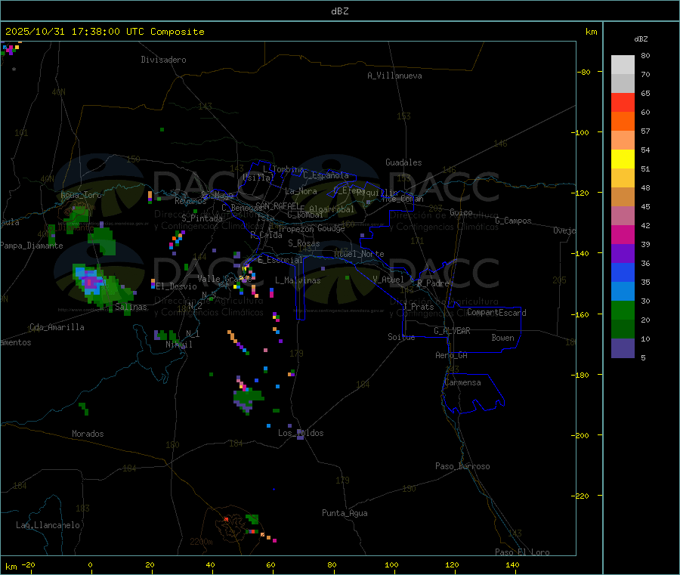Click the A_Villanueva map label
Viewport: 680px width, 575px height.
tap(394, 76)
